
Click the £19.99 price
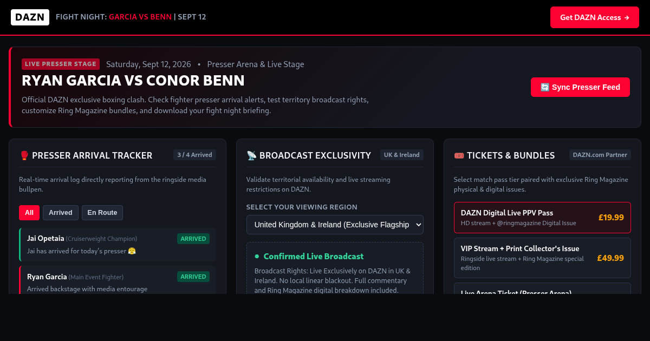[611, 218]
